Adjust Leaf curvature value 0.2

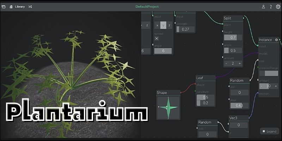point(206,103)
